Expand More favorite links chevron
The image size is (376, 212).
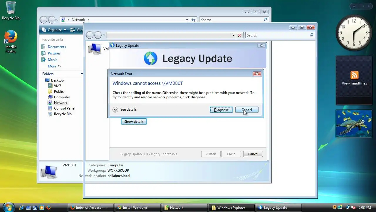tap(59, 66)
